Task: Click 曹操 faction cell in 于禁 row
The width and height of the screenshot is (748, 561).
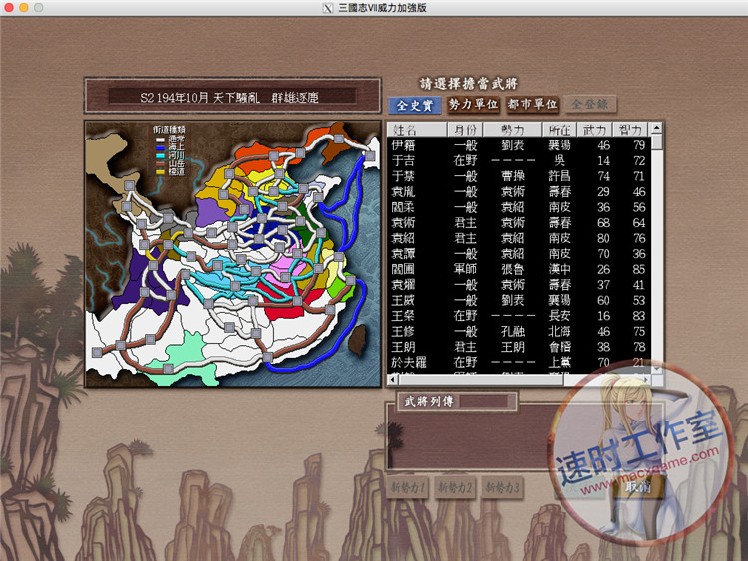Action: click(x=513, y=176)
